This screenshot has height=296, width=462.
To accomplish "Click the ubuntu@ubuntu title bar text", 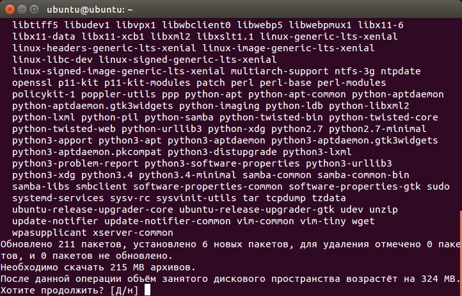I will click(x=90, y=10).
